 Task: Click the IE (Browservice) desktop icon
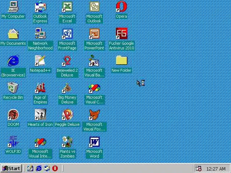[x=13, y=61]
